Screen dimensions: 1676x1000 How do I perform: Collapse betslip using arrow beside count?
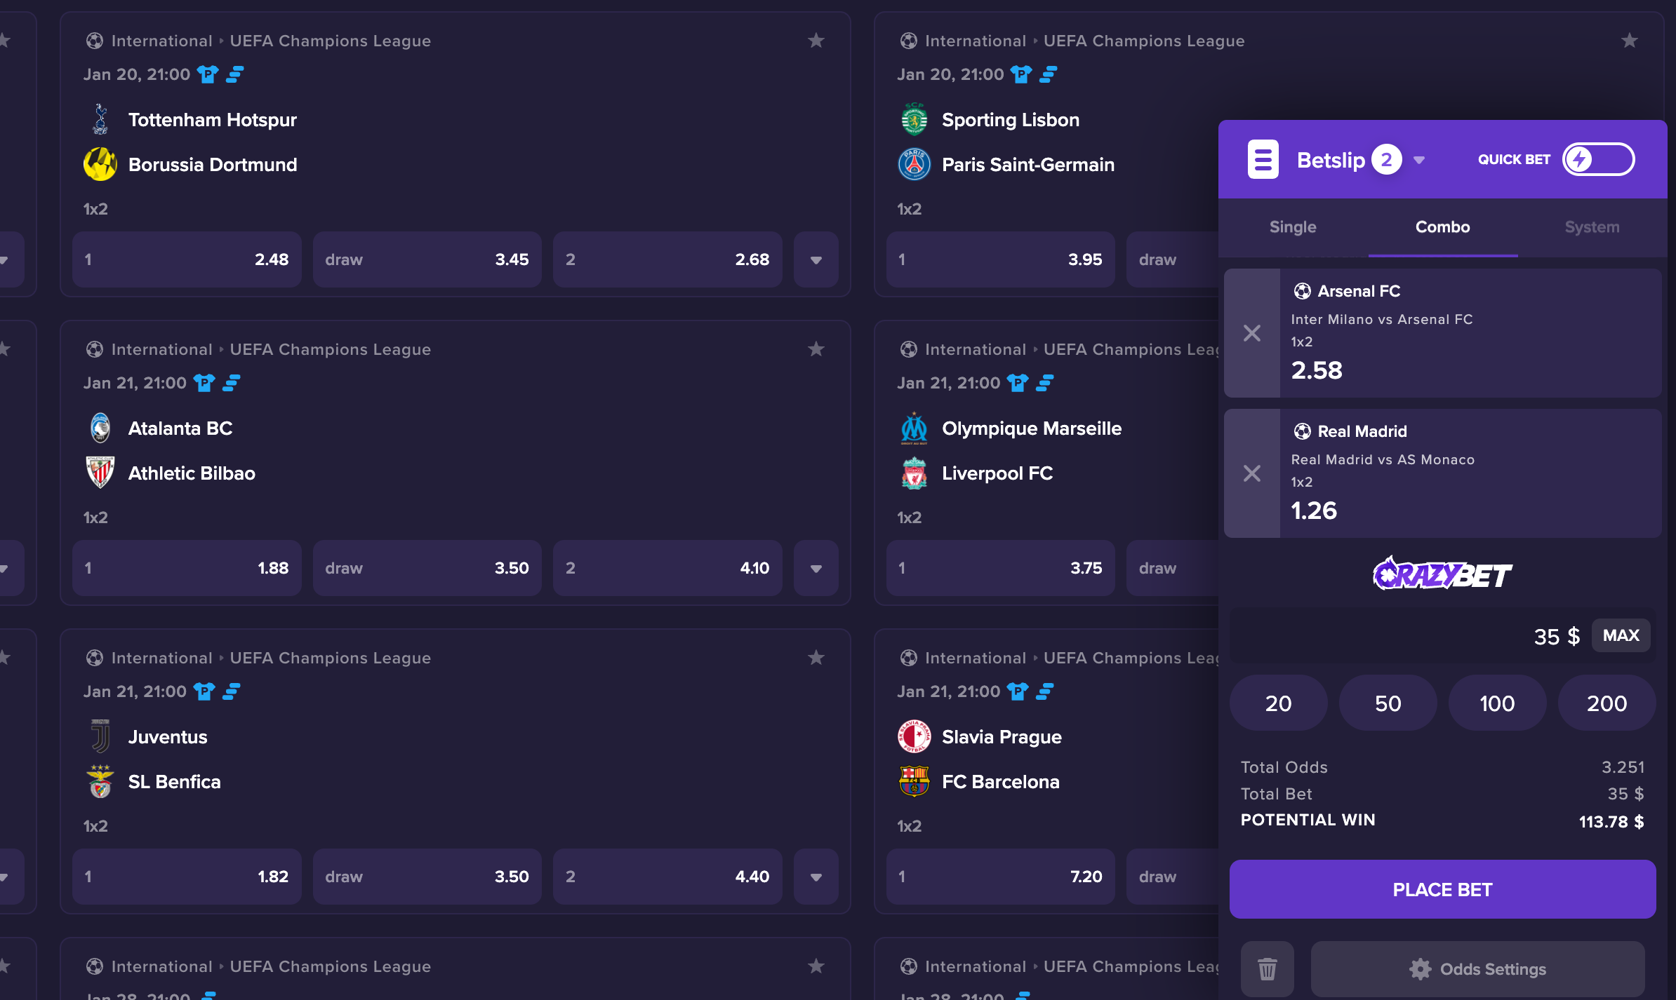1419,160
